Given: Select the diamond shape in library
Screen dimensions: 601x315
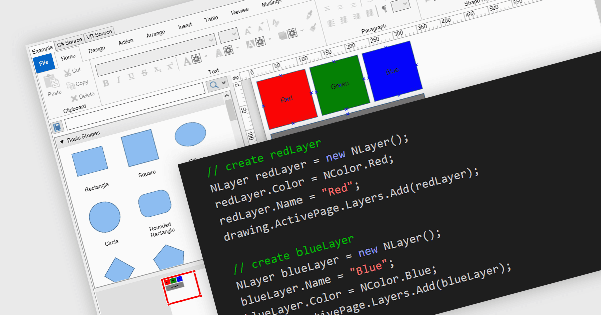Looking at the screenshot, I should (119, 271).
